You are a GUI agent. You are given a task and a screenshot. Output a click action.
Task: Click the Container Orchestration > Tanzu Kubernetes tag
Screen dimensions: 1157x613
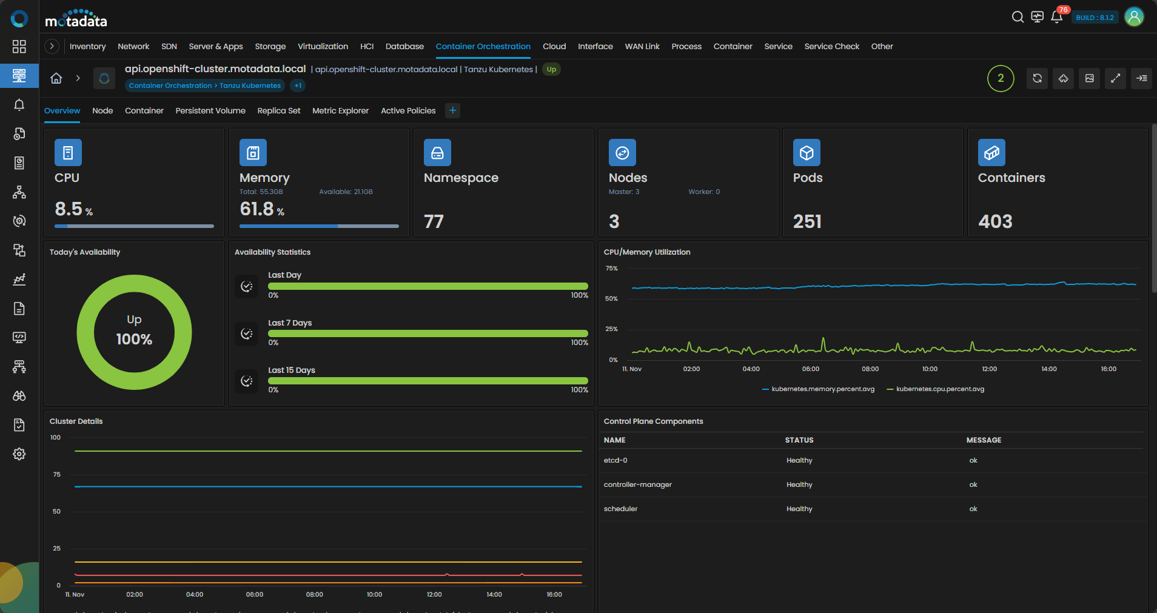pos(205,85)
